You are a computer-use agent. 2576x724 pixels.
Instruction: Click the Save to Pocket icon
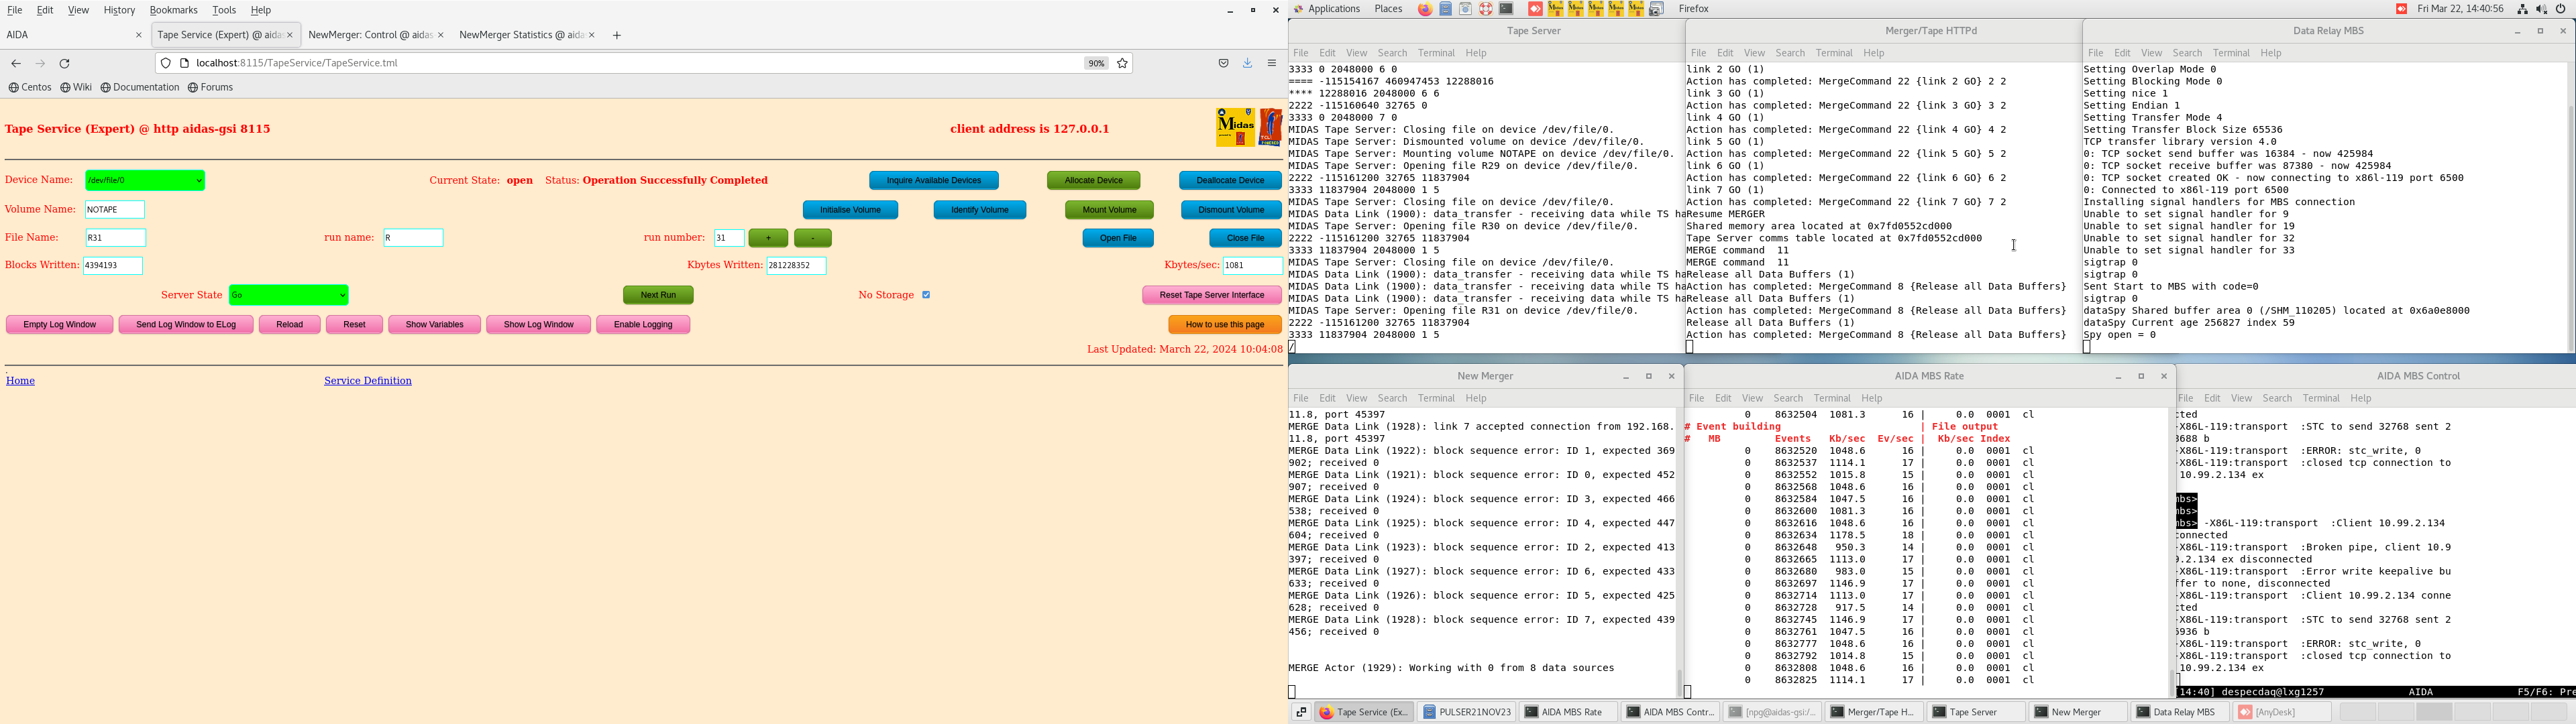(x=1223, y=63)
